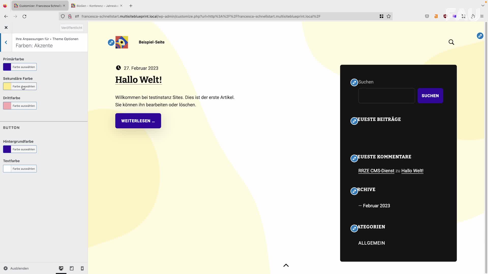This screenshot has height=274, width=488.
Task: Switch preview to tablet view
Action: [71, 268]
